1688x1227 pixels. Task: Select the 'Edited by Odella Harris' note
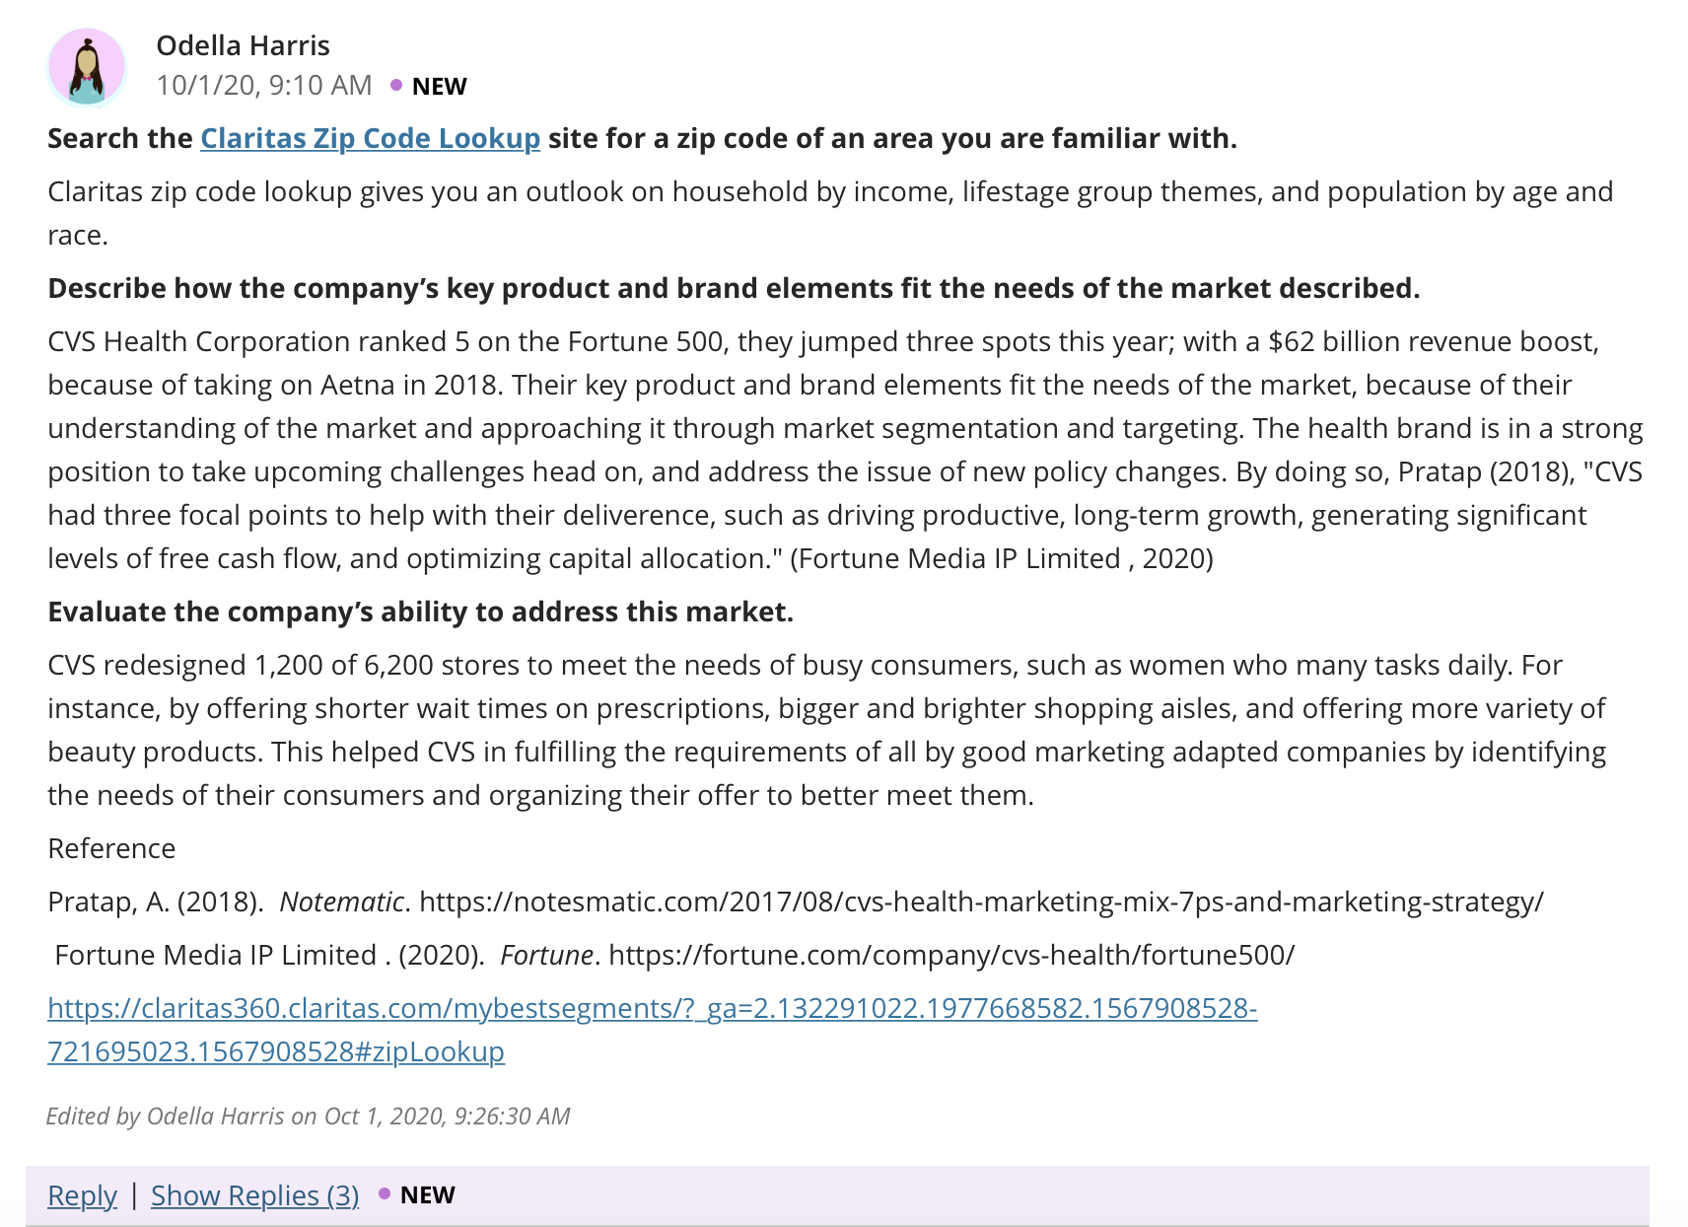(308, 1117)
